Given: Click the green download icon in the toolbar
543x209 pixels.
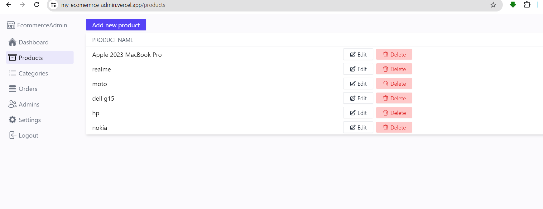Looking at the screenshot, I should (x=513, y=5).
